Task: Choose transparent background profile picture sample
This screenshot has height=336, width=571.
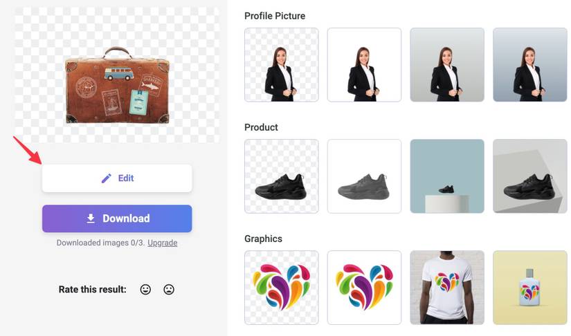Action: tap(282, 65)
